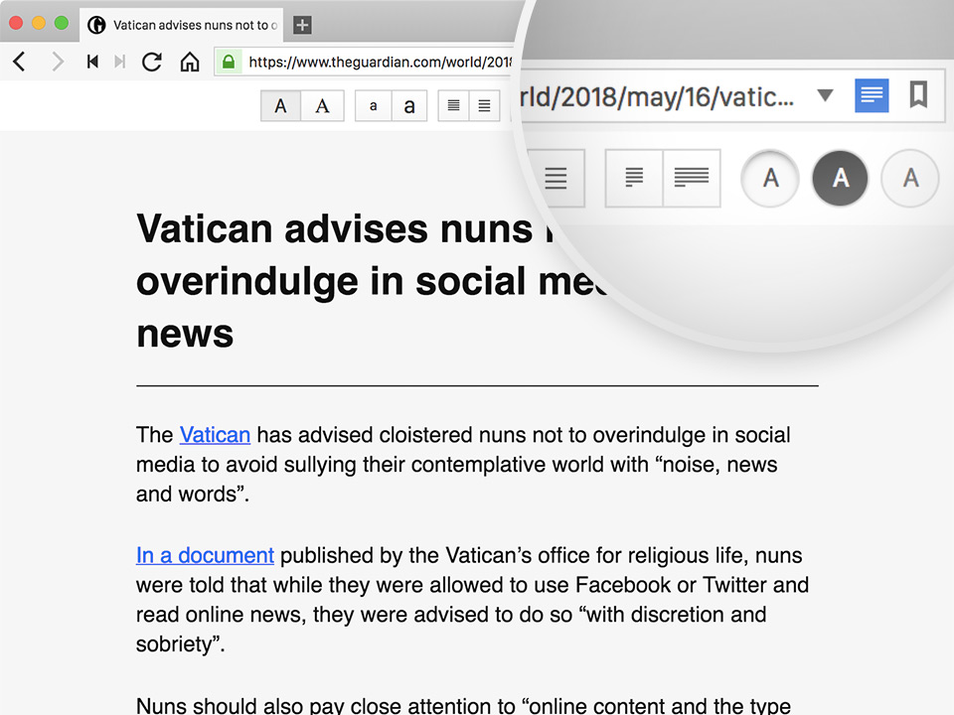Switch reader font to serif A
The image size is (954, 715).
[322, 106]
